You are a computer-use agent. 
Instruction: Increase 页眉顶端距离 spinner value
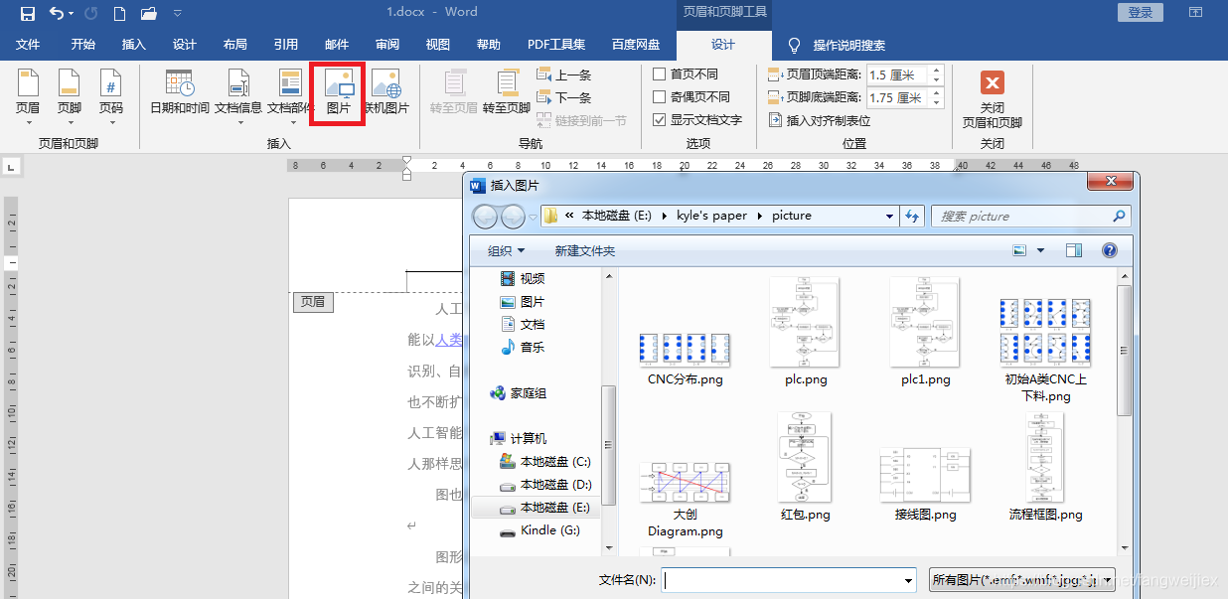click(936, 71)
